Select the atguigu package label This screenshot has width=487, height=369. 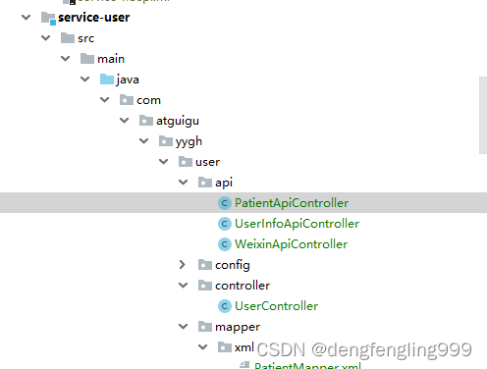point(178,121)
